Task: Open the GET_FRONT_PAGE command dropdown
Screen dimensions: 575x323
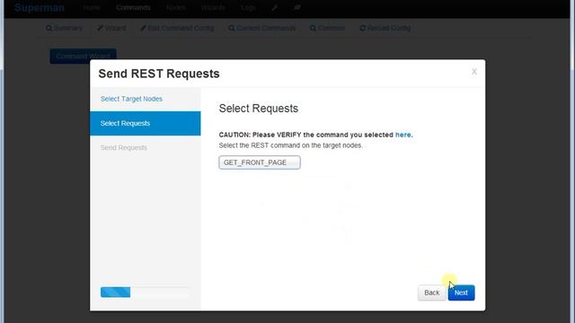Action: [260, 162]
